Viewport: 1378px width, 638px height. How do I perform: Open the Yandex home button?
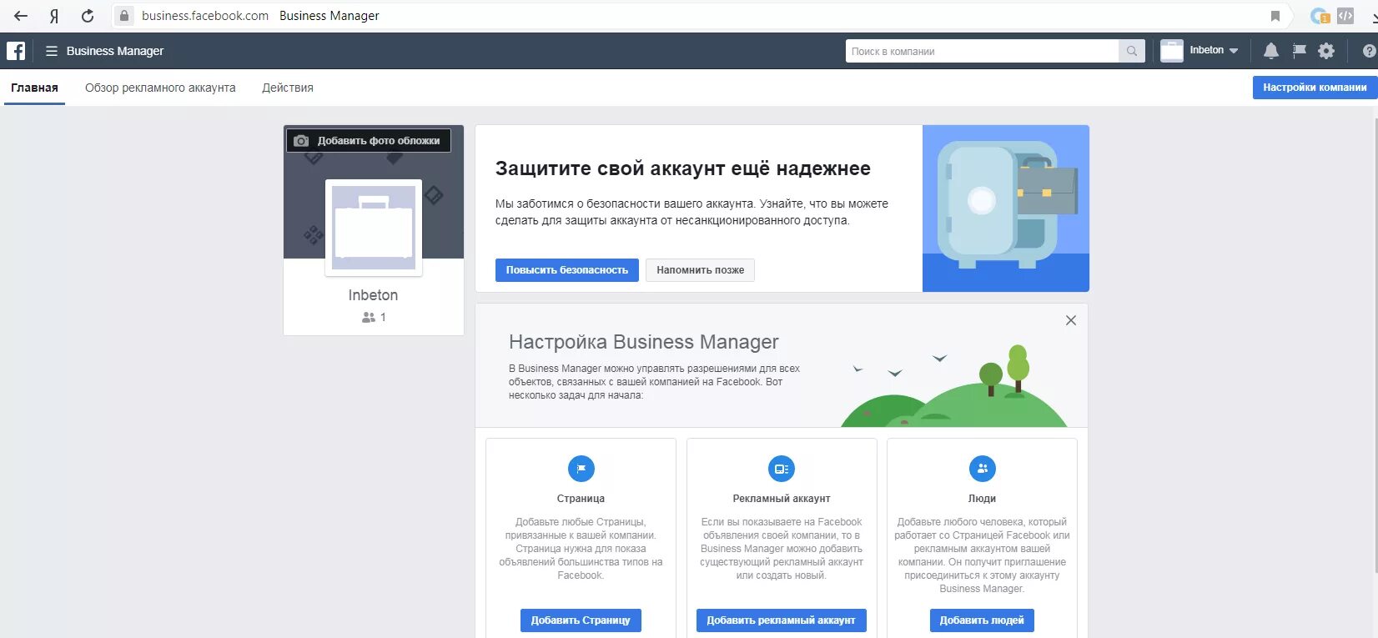point(54,16)
